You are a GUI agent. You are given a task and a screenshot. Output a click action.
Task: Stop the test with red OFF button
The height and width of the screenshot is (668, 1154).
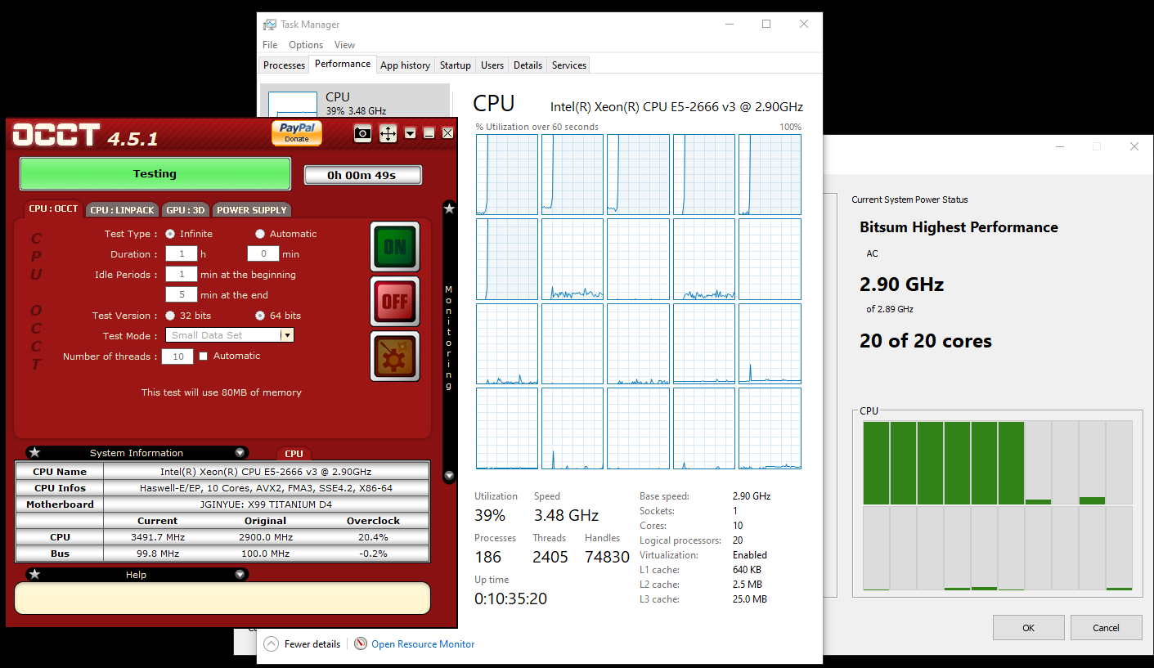395,301
